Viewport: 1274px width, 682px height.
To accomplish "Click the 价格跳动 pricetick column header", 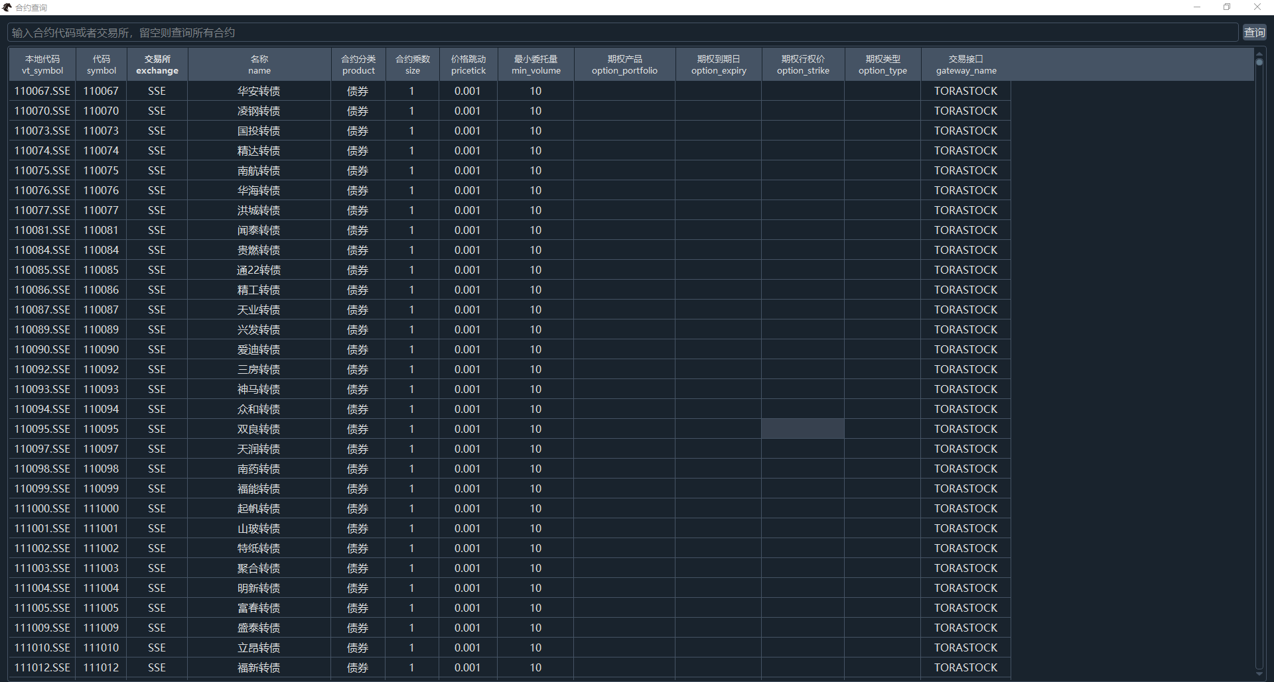I will coord(468,64).
